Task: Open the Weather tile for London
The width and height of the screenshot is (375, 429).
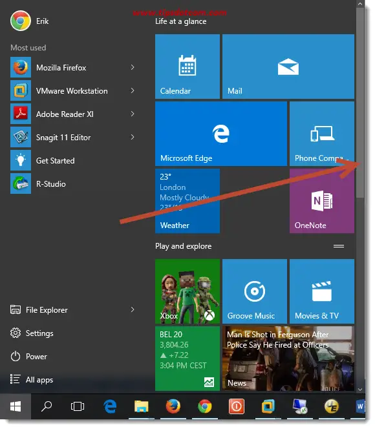Action: pyautogui.click(x=187, y=201)
